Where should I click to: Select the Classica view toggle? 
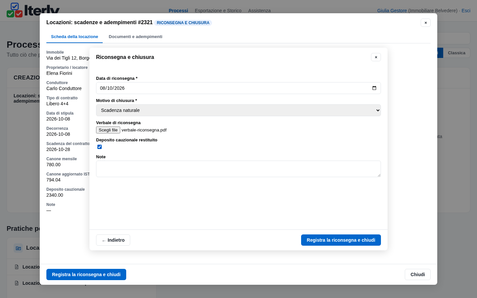click(456, 53)
